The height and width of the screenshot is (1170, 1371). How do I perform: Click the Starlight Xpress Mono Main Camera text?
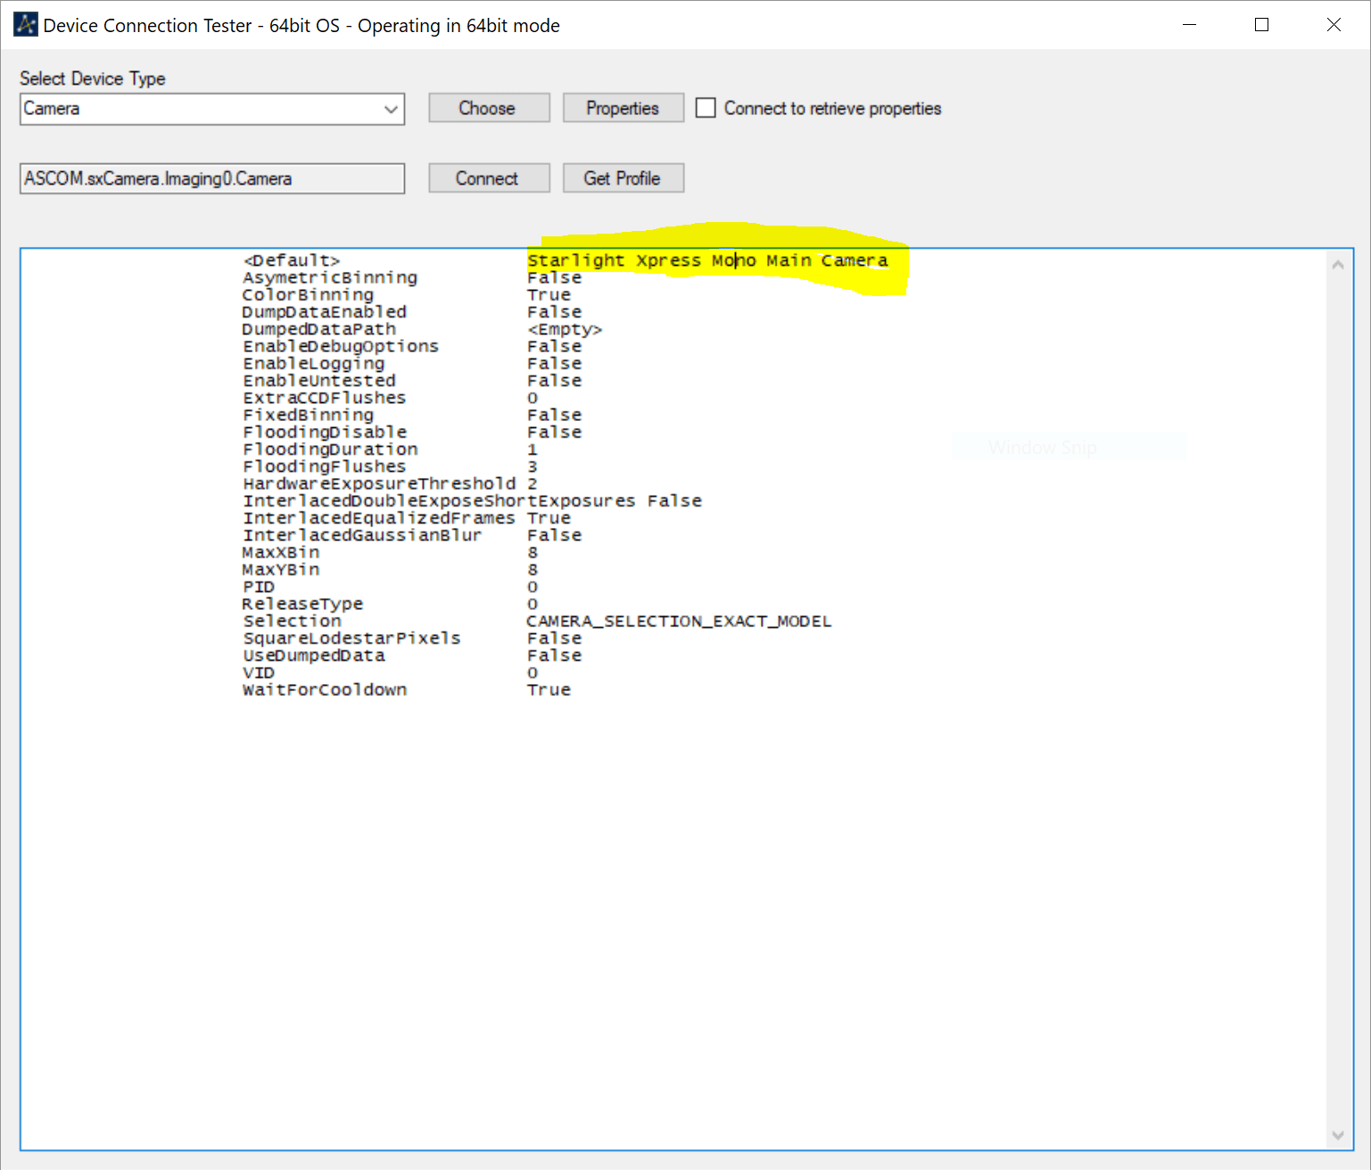coord(707,260)
